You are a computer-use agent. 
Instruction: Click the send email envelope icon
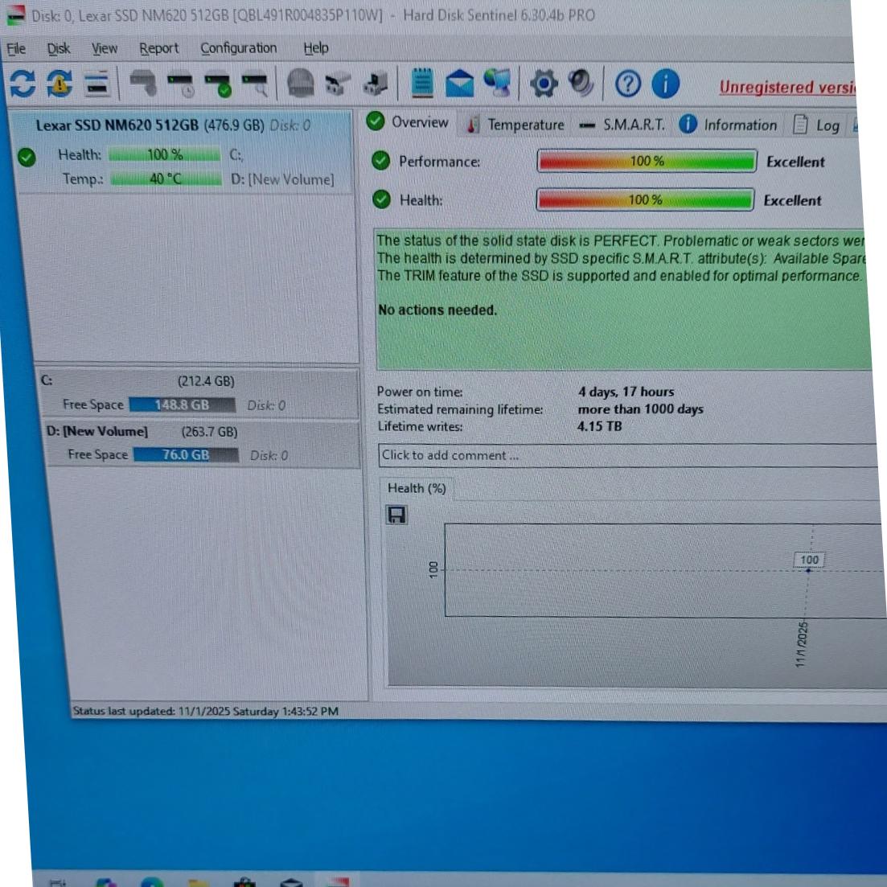tap(459, 84)
